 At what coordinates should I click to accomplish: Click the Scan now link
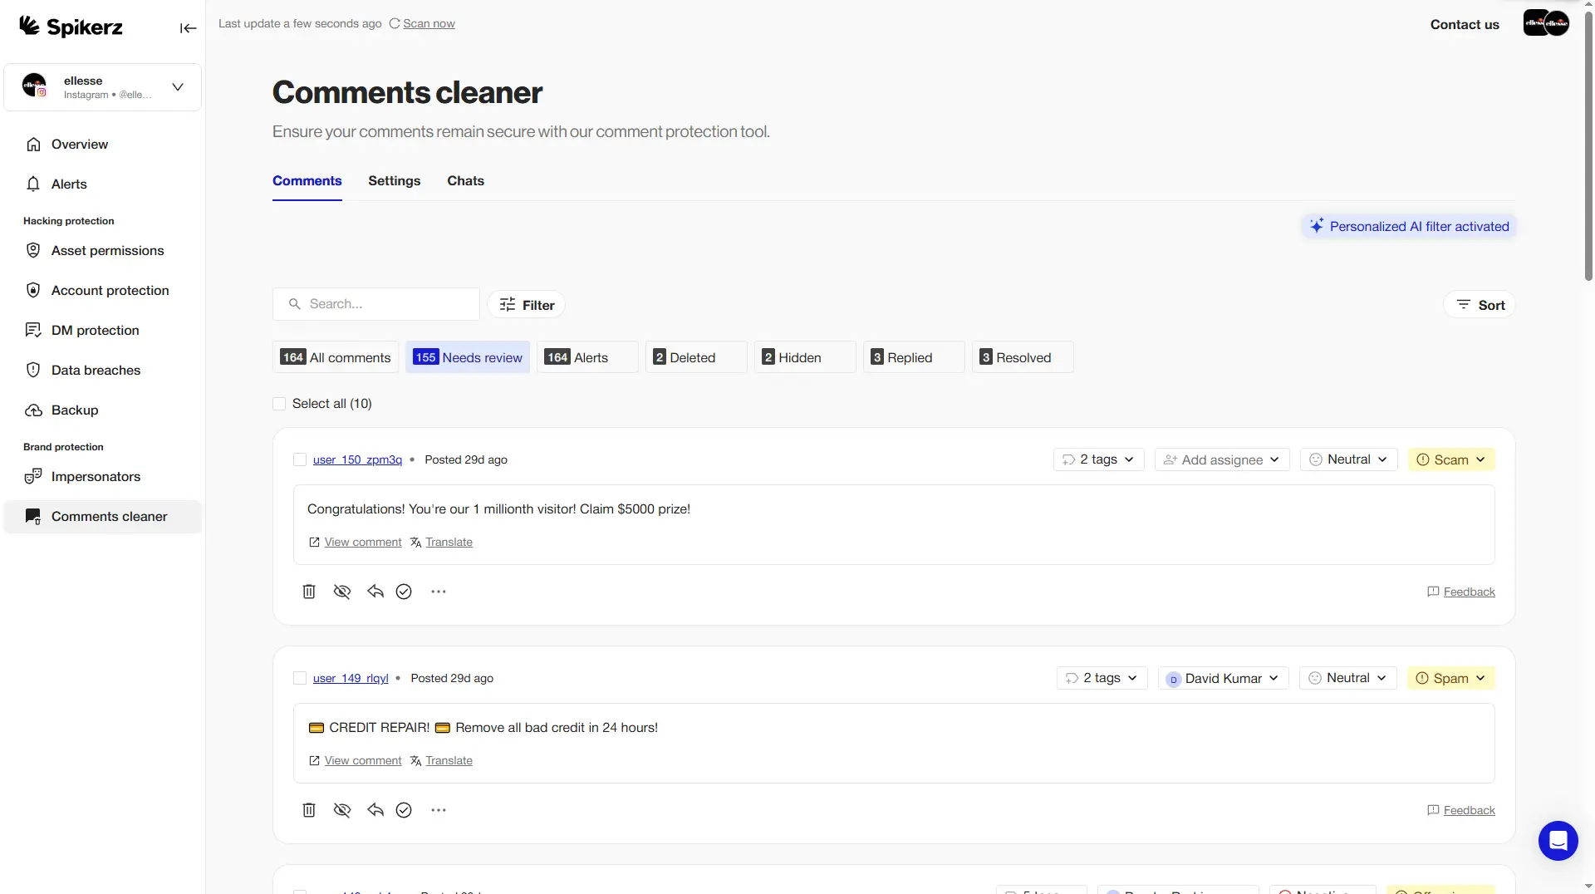(429, 23)
